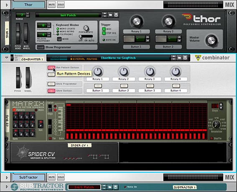Image resolution: width=237 pixels, height=192 pixels.
Task: Step Combinator patch selection arrows
Action: [x=173, y=58]
